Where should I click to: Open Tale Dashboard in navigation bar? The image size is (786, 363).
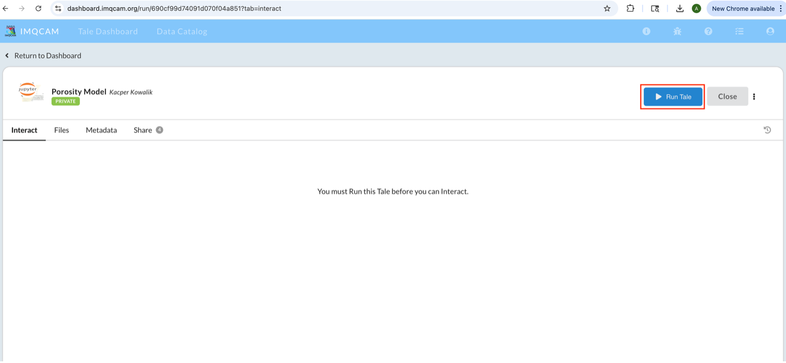108,31
